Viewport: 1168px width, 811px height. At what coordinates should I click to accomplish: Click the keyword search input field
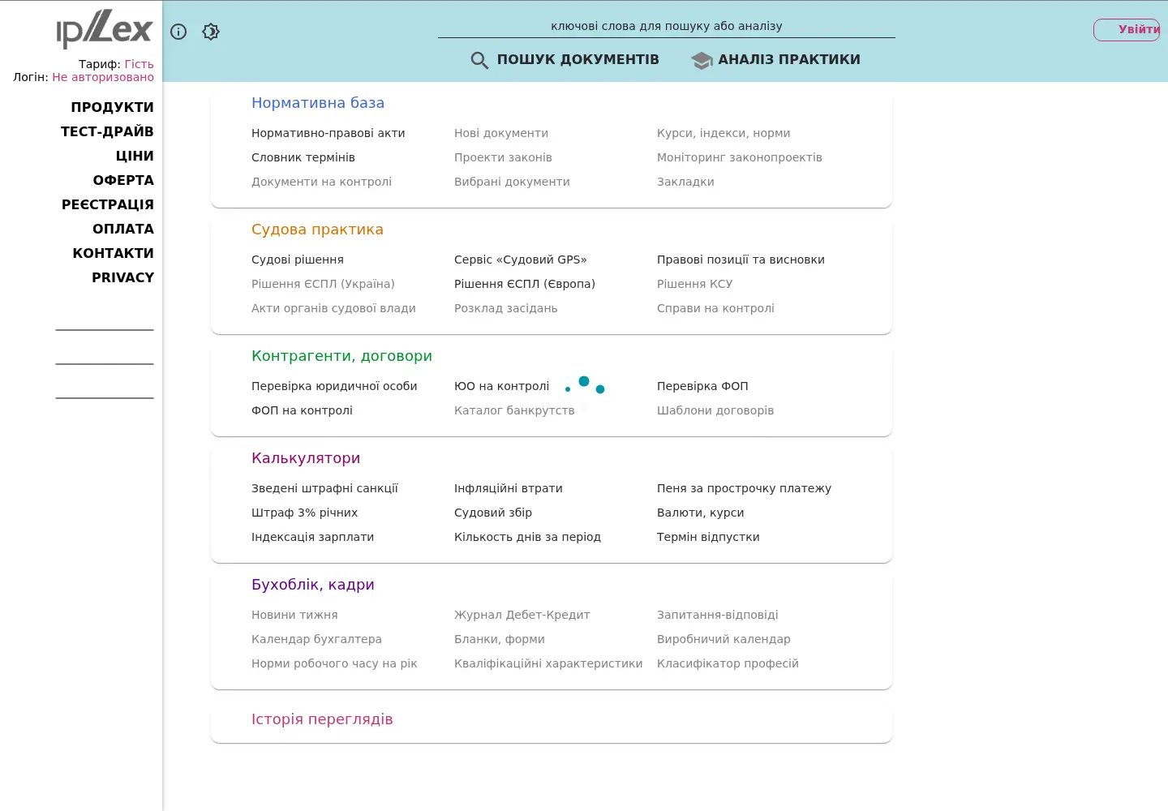coord(667,26)
